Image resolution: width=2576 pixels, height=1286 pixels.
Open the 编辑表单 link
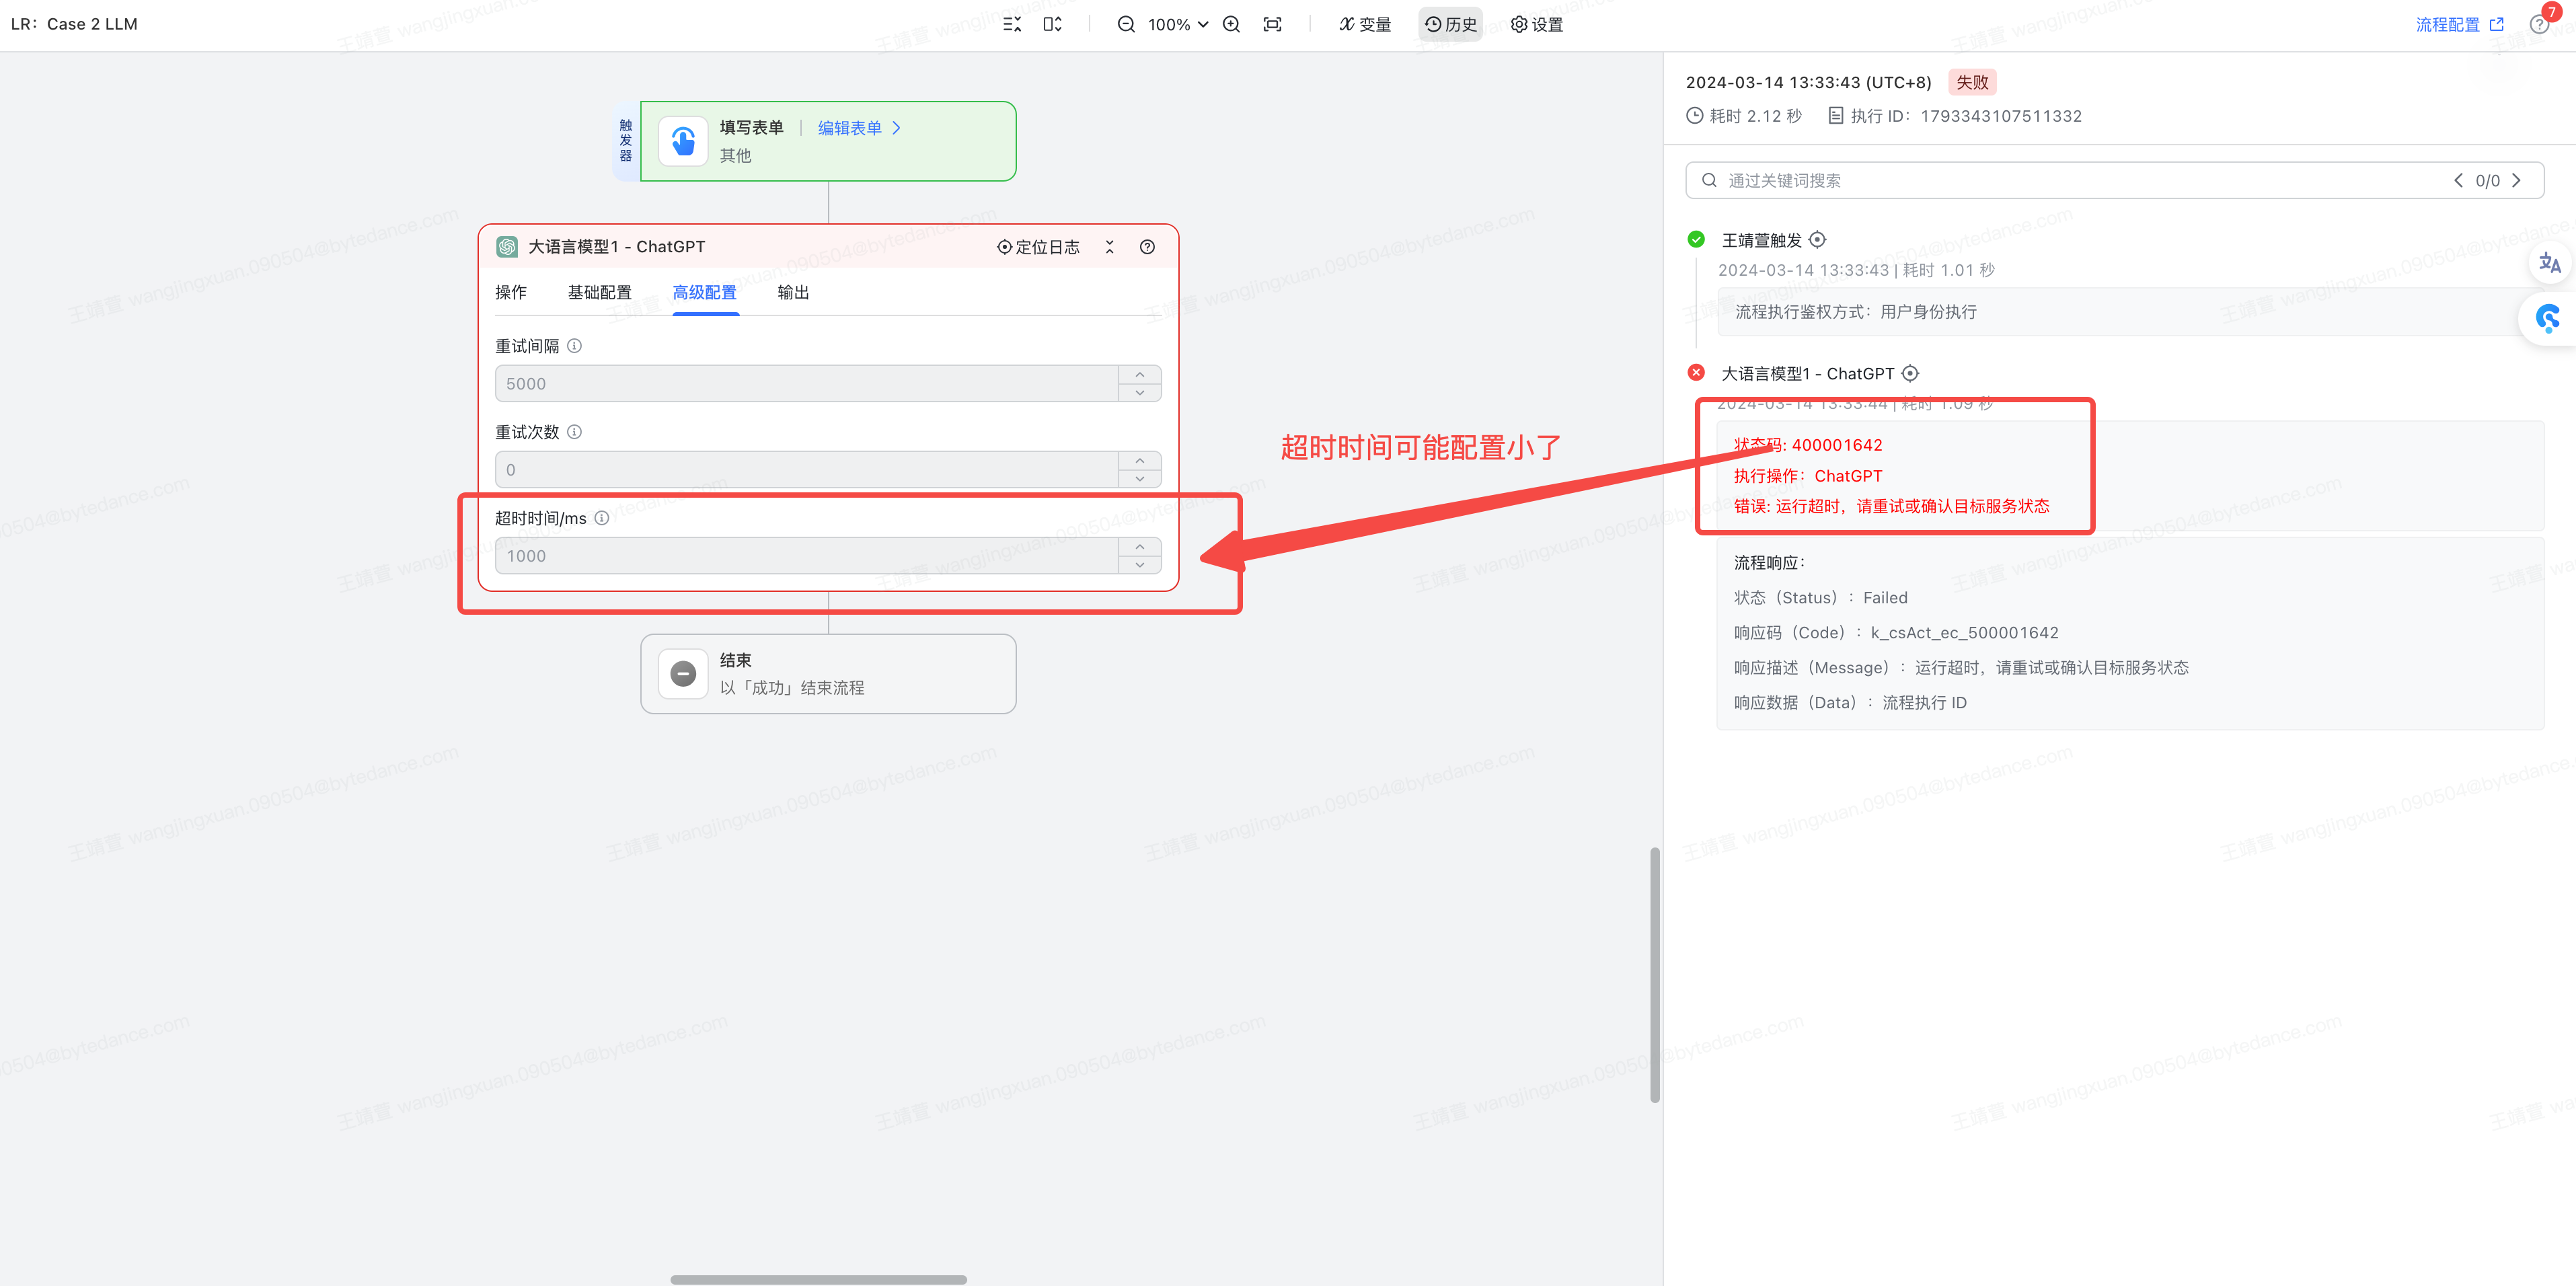tap(860, 128)
